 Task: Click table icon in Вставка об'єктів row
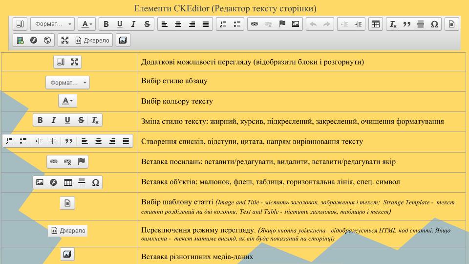click(68, 182)
